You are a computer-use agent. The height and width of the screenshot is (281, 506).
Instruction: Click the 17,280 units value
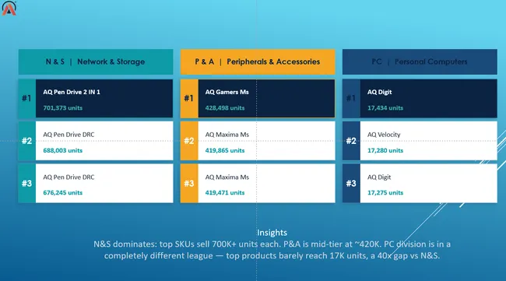[x=385, y=150]
